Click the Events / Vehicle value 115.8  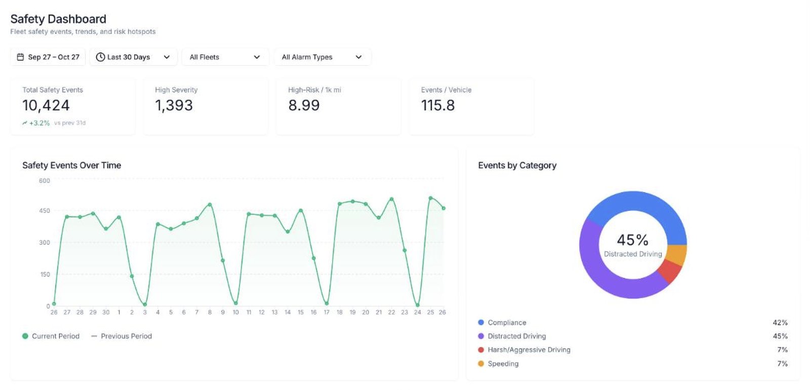pos(438,105)
